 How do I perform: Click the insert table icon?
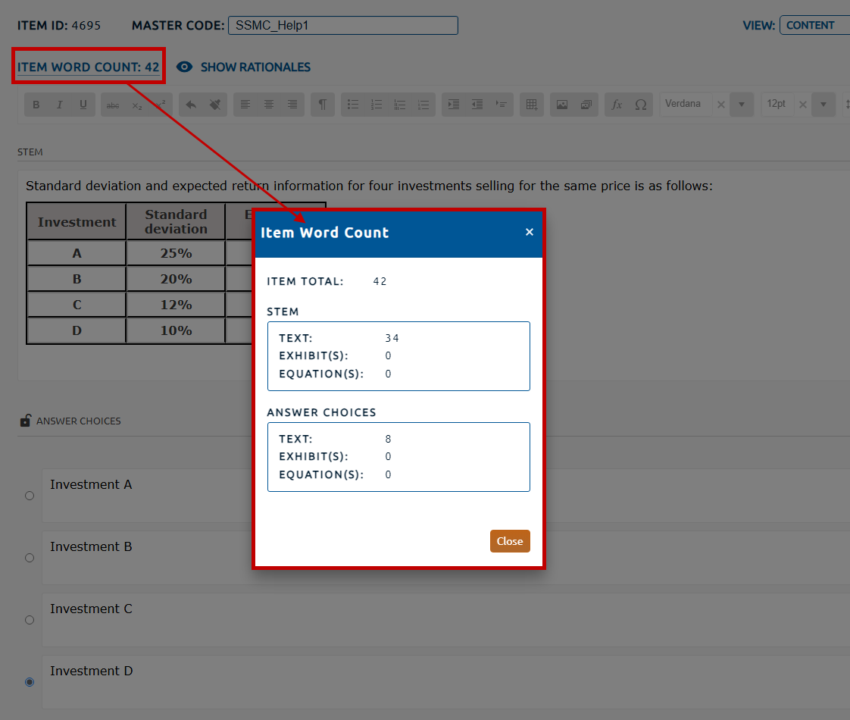(x=532, y=105)
